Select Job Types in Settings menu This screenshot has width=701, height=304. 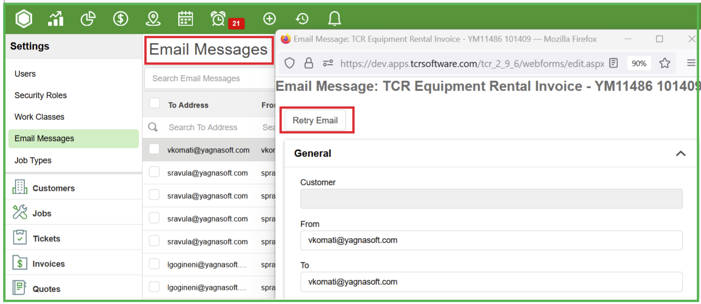33,160
